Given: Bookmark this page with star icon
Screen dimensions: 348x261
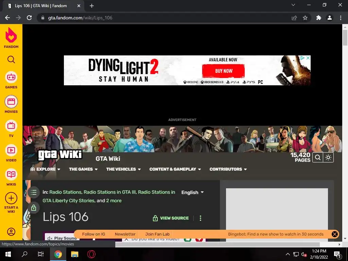Looking at the screenshot, I should (305, 18).
